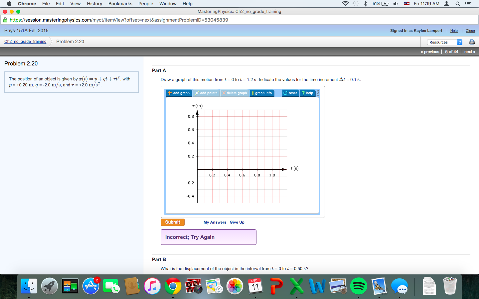Go to the Ch2_no_grade_training breadcrumb

(x=25, y=42)
